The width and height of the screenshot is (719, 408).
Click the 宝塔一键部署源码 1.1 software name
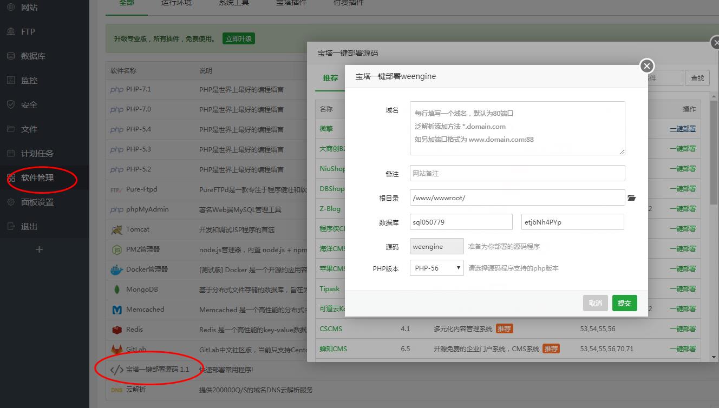point(158,370)
